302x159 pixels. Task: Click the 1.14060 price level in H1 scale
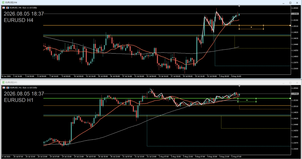pyautogui.click(x=295, y=137)
